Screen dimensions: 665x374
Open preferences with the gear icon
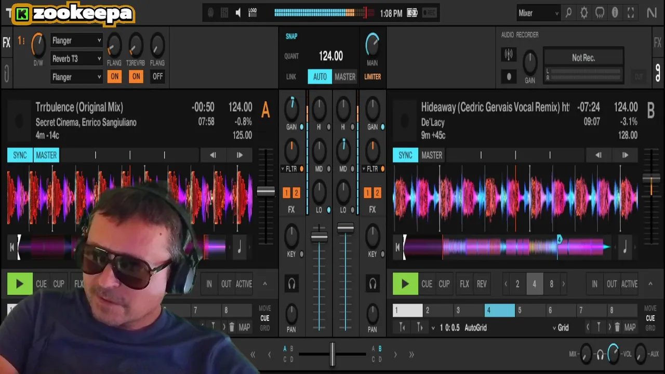point(584,13)
